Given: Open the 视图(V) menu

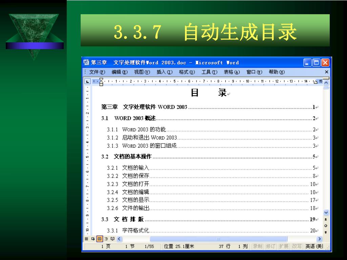Looking at the screenshot, I should coord(142,72).
